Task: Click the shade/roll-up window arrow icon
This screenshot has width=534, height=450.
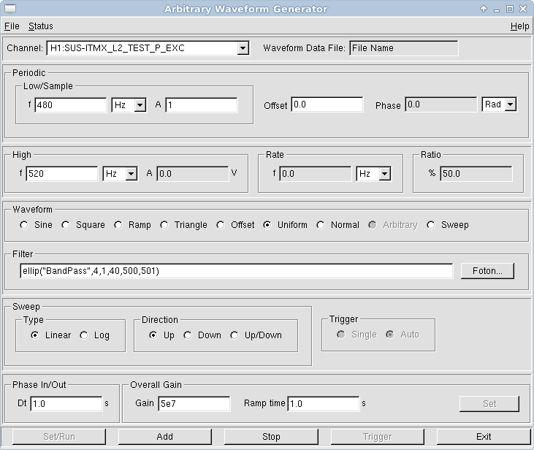Action: tap(484, 9)
